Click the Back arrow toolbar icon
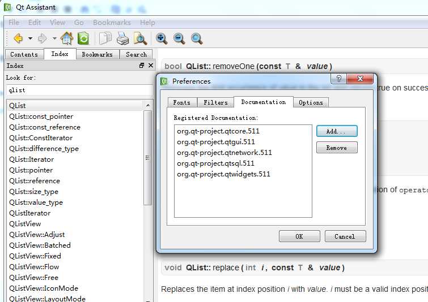The height and width of the screenshot is (302, 428). click(x=18, y=38)
